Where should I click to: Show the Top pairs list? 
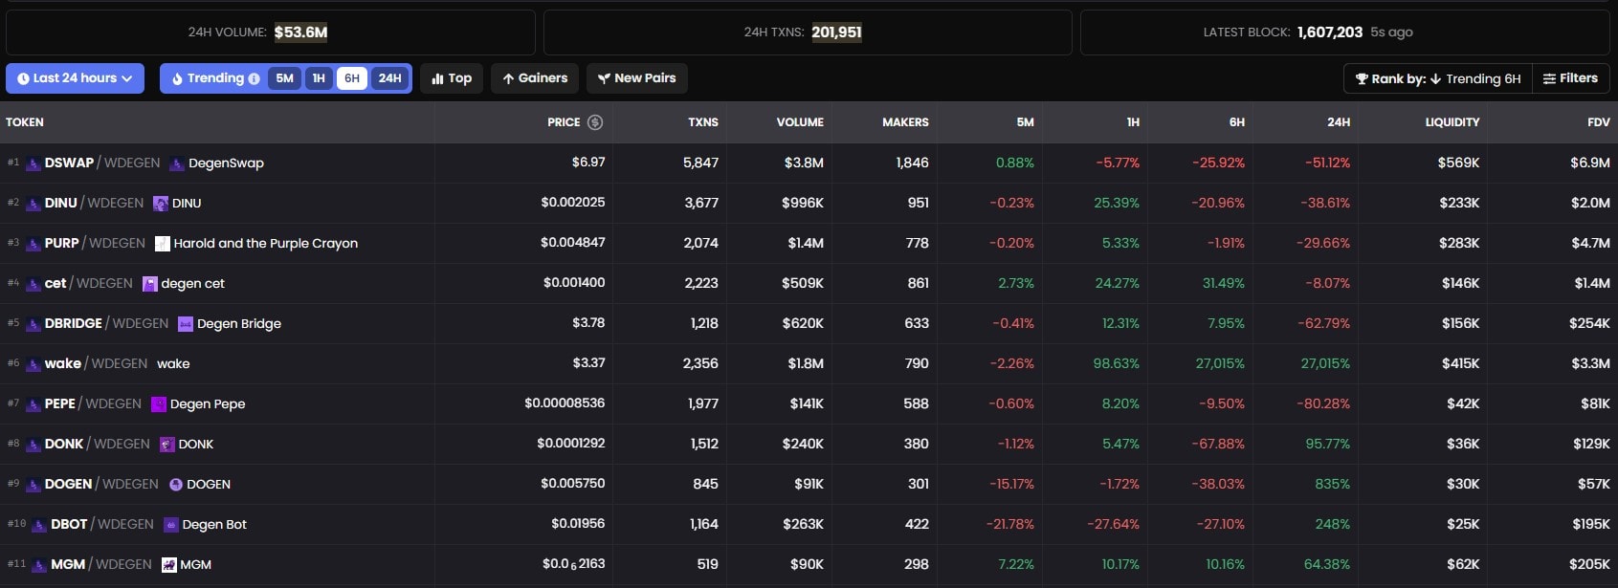point(452,78)
